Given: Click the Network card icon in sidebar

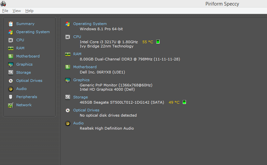Looking at the screenshot, I should coord(11,105).
